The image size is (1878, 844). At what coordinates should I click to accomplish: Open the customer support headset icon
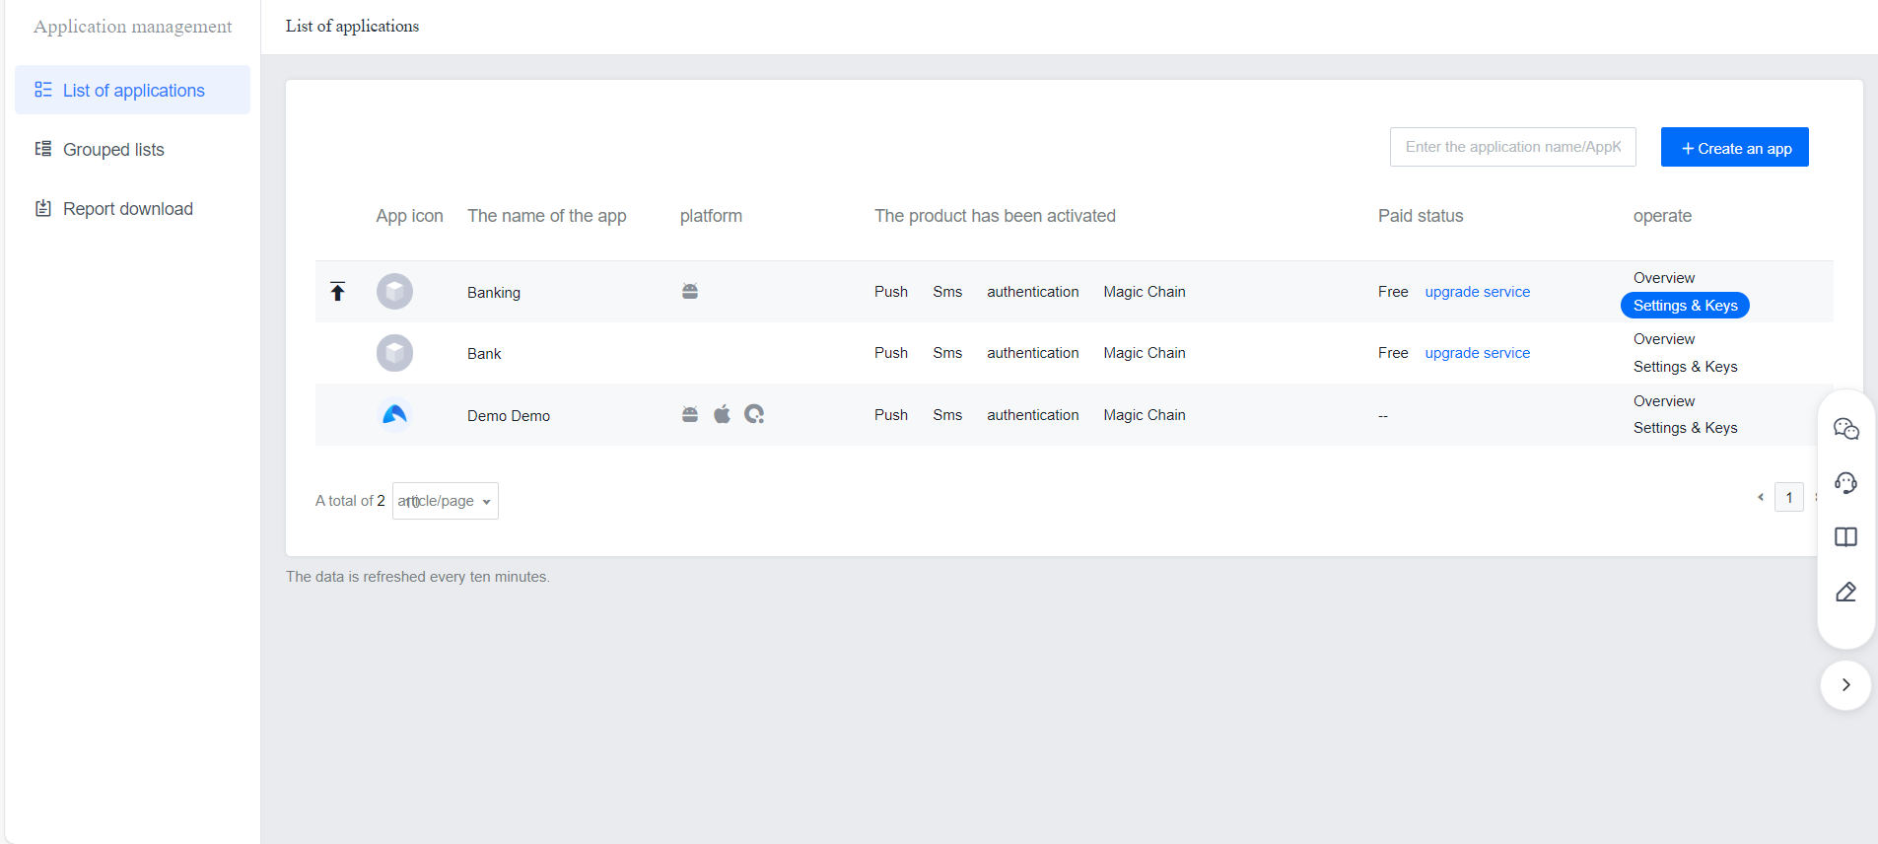click(1845, 483)
